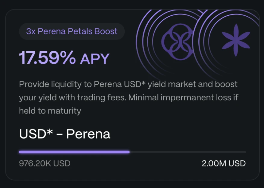Screen dimensions: 264x188
Task: Click the interlocking rings Perena logo
Action: pyautogui.click(x=175, y=40)
